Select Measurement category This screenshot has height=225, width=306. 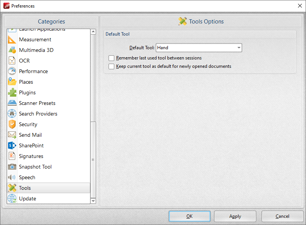click(49, 39)
